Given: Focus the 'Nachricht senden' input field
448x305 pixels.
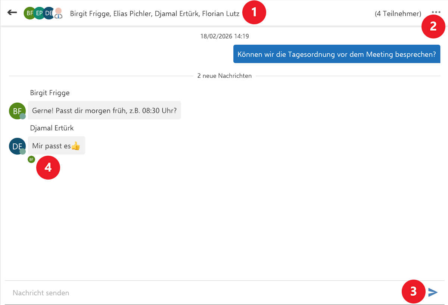Looking at the screenshot, I should (x=202, y=293).
